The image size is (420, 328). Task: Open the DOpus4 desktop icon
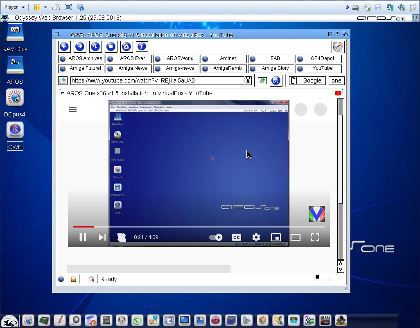15,98
